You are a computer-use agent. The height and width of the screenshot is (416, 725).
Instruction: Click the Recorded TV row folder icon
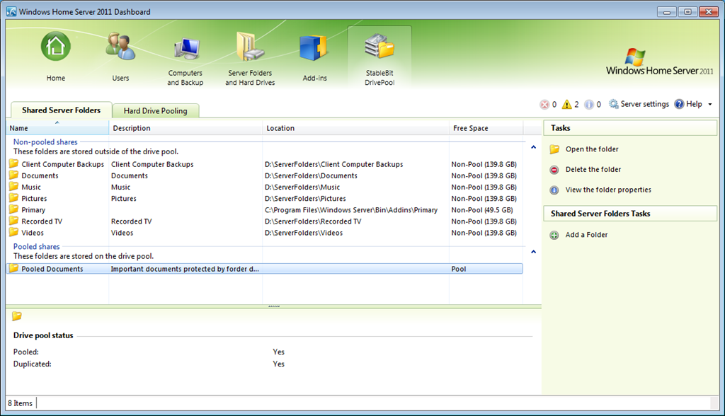pos(14,221)
